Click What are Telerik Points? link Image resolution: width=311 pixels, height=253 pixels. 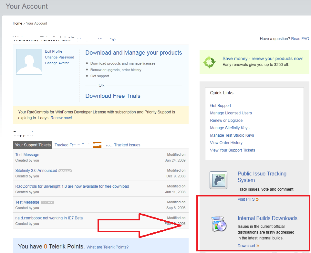point(108,247)
